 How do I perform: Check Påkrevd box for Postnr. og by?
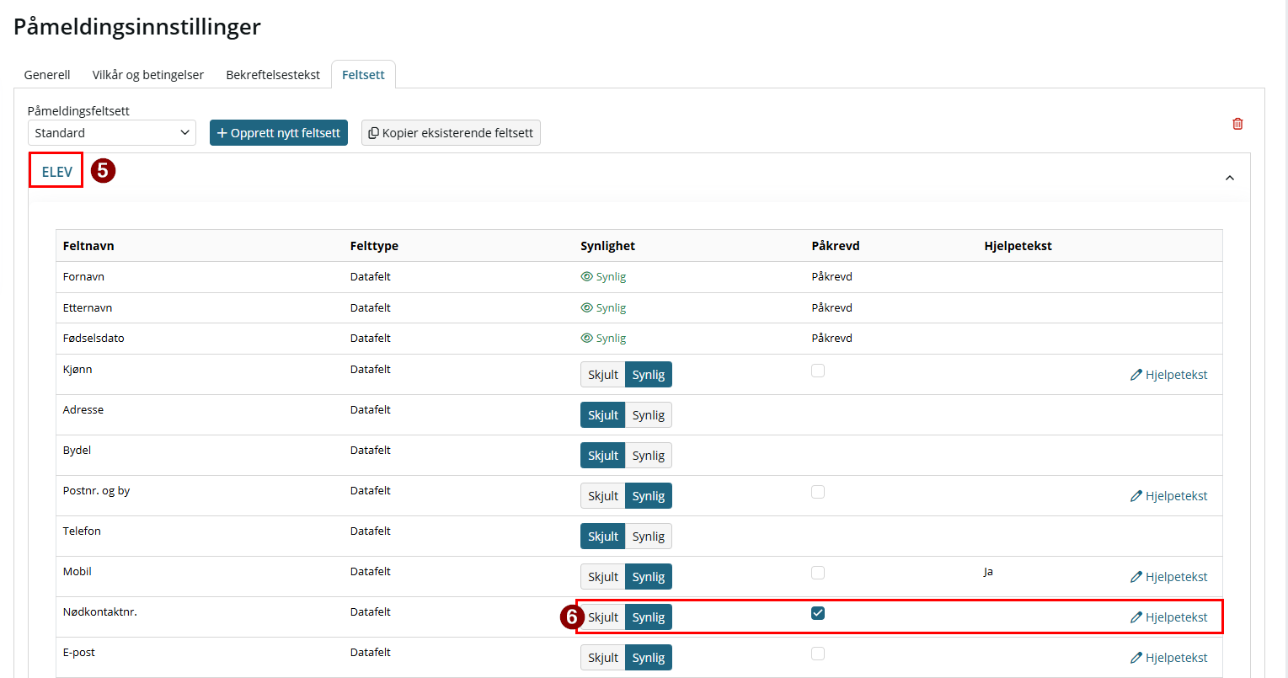click(818, 492)
